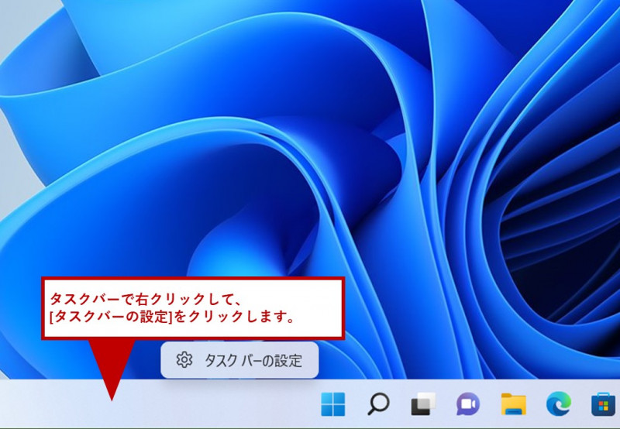Click the gear icon in the taskbar context menu
Viewport: 620px width, 429px height.
184,360
